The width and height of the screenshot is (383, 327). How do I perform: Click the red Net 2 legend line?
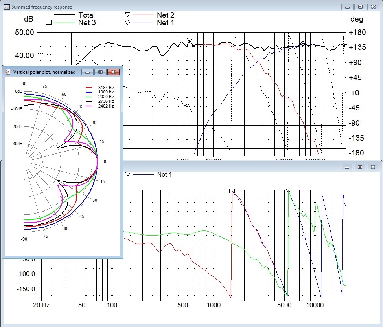coord(144,15)
